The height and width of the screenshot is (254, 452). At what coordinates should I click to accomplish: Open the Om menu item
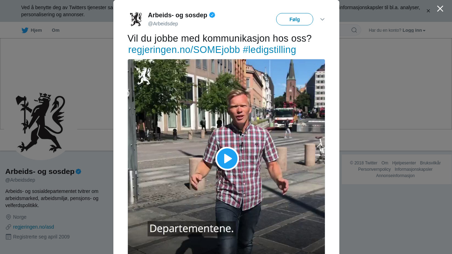55,30
